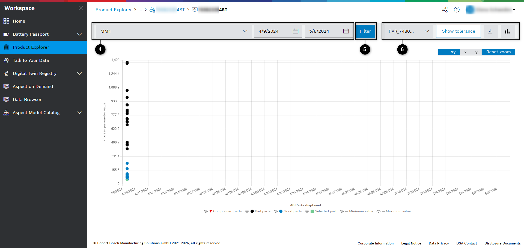This screenshot has width=524, height=248.
Task: Click the Talk to Your Data icon
Action: click(x=6, y=60)
